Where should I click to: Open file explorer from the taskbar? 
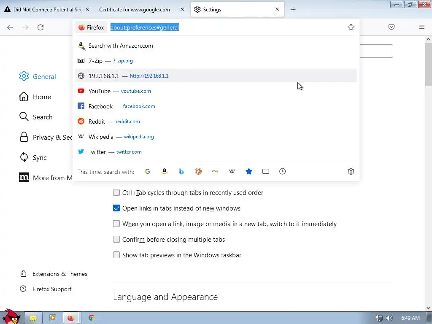pyautogui.click(x=33, y=318)
